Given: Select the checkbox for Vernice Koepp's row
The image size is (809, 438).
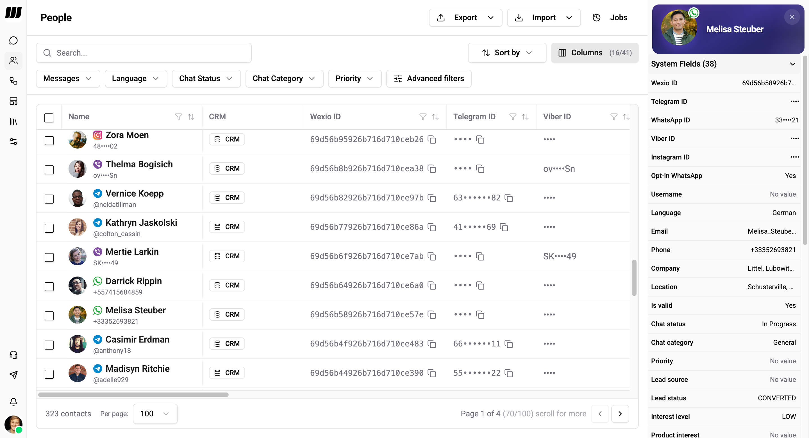Looking at the screenshot, I should [x=49, y=199].
